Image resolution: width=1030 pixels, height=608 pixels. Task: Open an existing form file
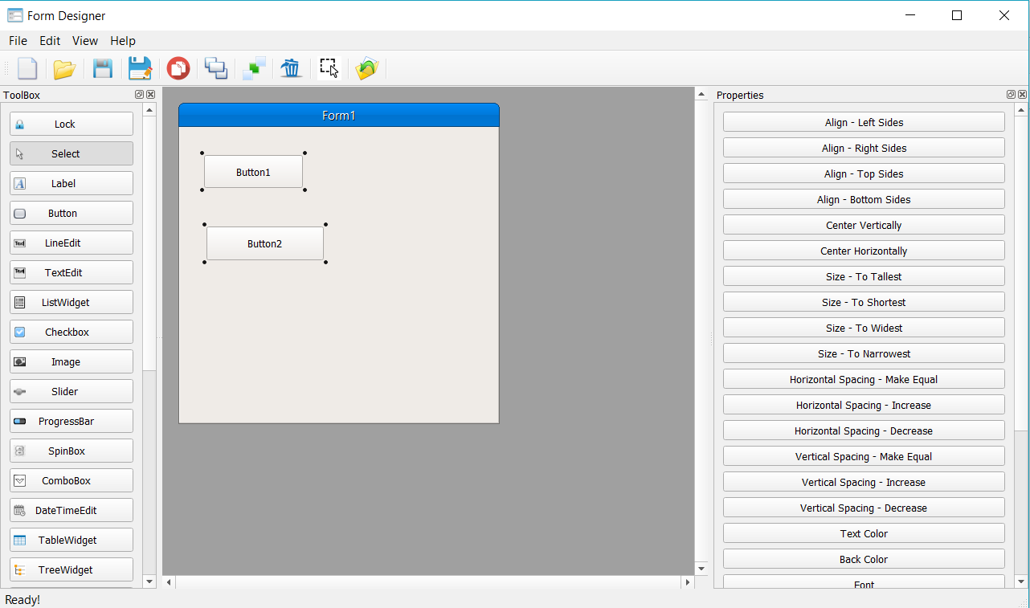pyautogui.click(x=64, y=68)
